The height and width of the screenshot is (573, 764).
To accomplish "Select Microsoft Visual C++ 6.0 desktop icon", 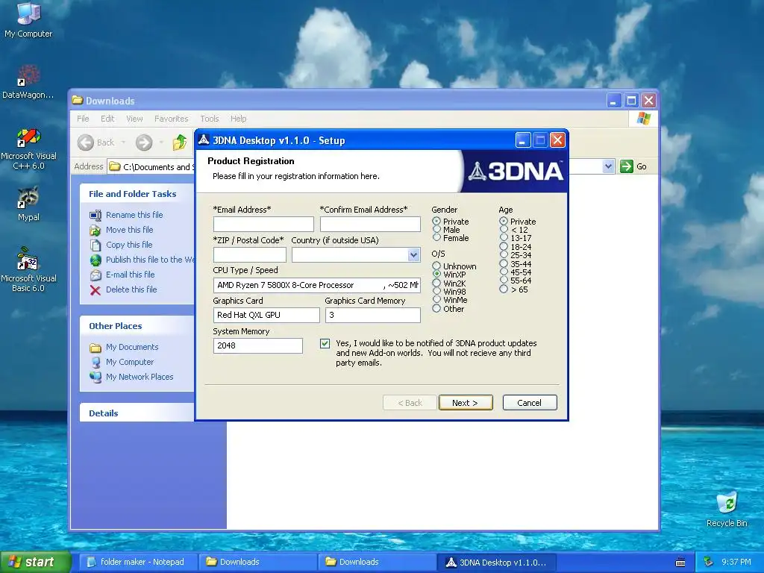I will pos(28,148).
